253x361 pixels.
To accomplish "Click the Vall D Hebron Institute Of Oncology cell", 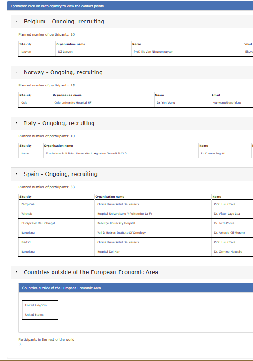I will pyautogui.click(x=153, y=233).
